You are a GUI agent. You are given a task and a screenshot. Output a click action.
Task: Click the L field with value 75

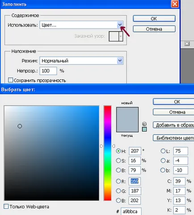coord(181,151)
